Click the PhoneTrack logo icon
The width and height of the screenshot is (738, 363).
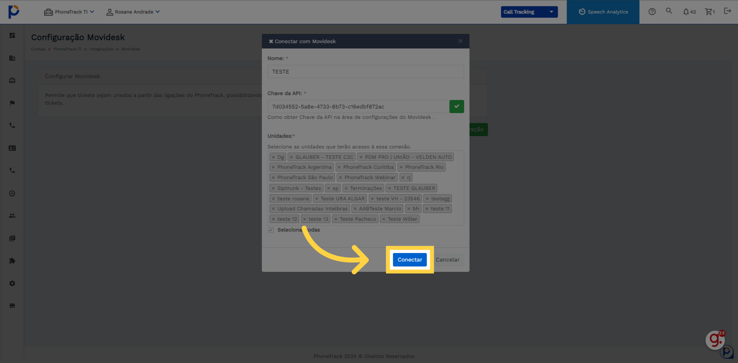[x=14, y=12]
